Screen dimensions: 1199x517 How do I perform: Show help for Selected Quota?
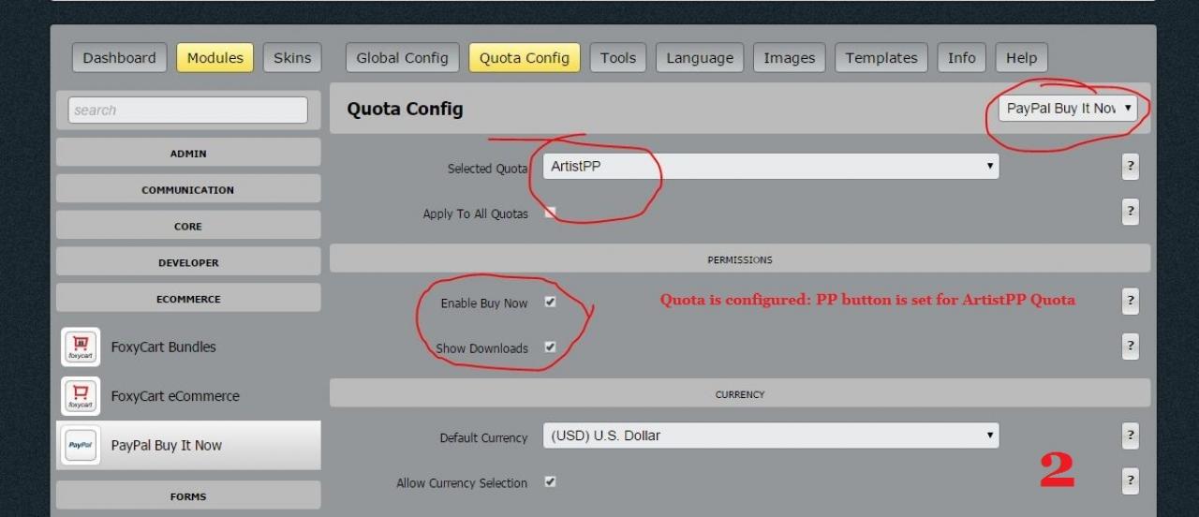pyautogui.click(x=1131, y=167)
